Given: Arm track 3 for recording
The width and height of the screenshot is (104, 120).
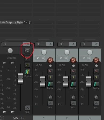Looking at the screenshot, I should point(96,60).
